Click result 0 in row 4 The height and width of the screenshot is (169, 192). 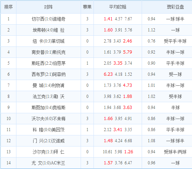pyautogui.click(x=87, y=52)
